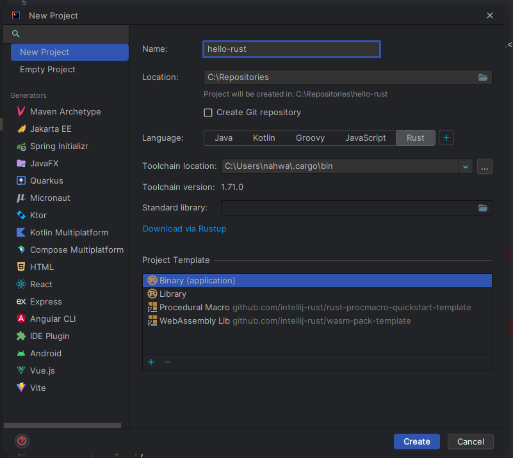Browse for project location folder icon
This screenshot has width=513, height=458.
(x=483, y=77)
